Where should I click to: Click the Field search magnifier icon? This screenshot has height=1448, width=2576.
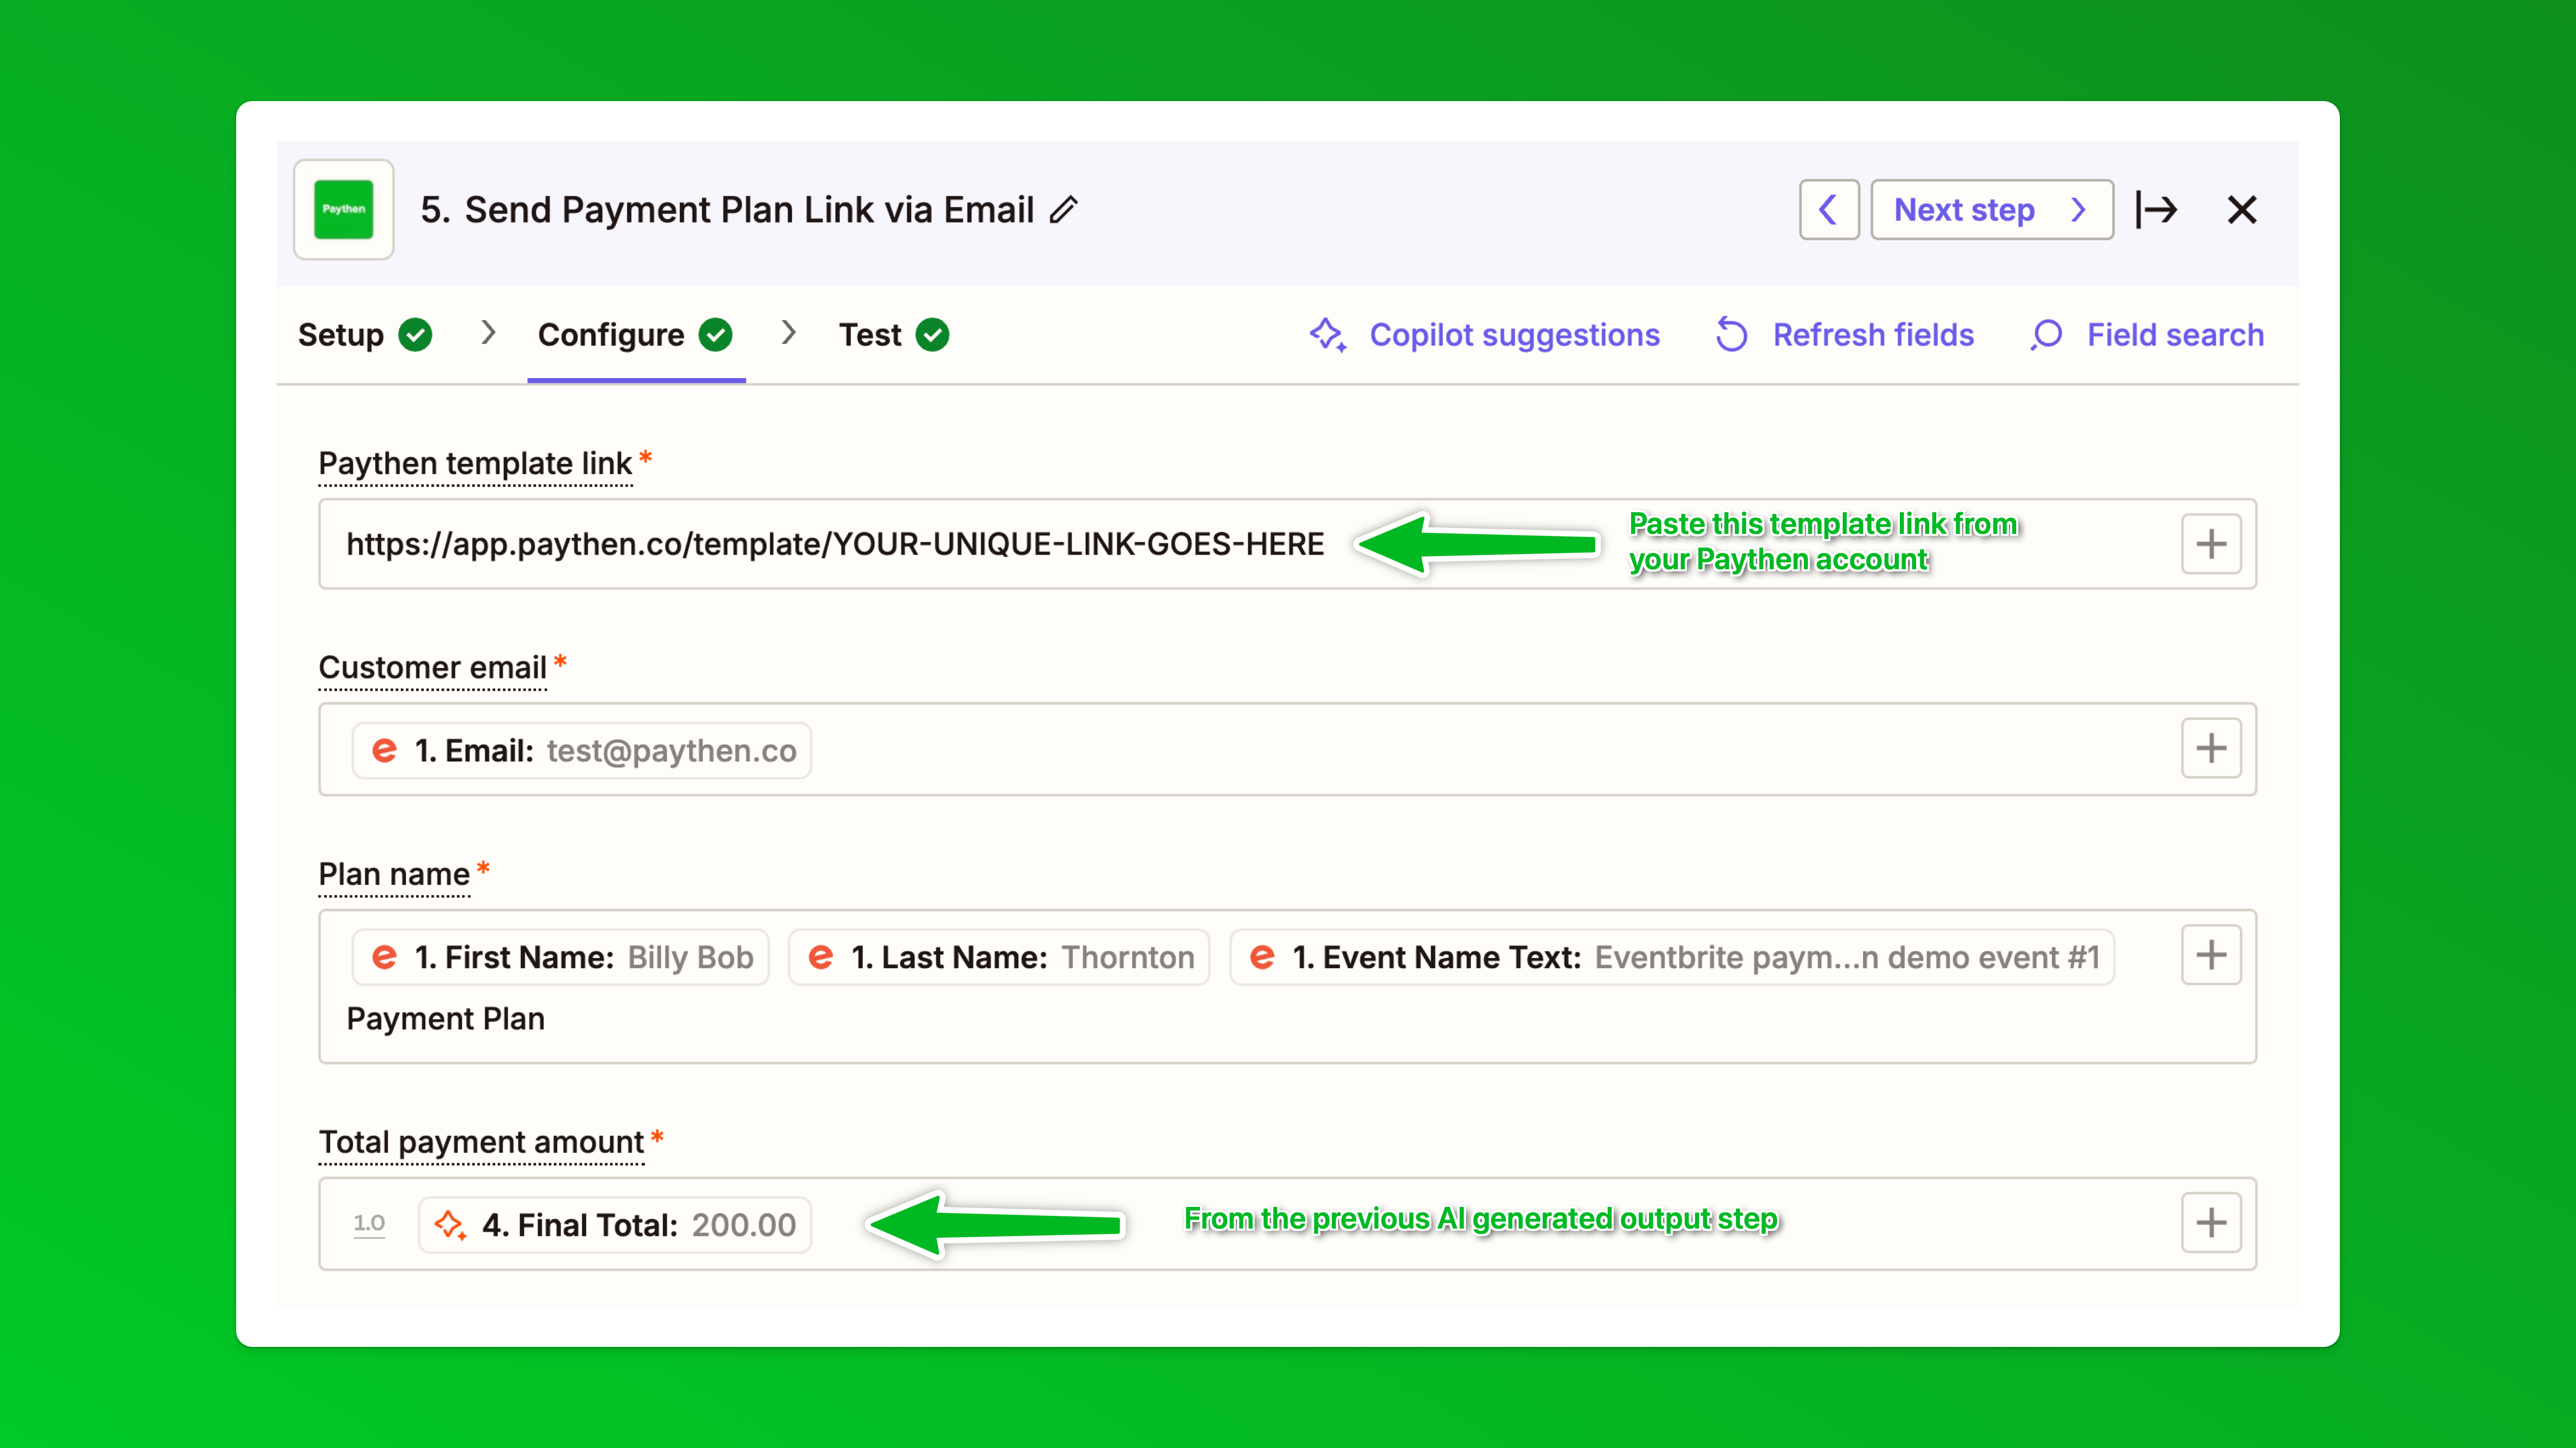pyautogui.click(x=2046, y=335)
